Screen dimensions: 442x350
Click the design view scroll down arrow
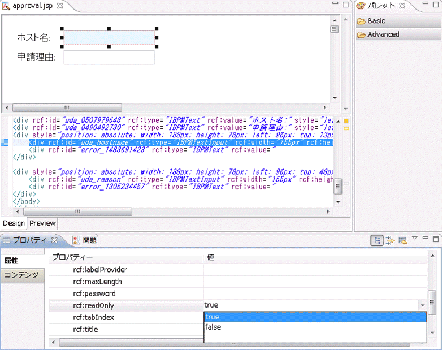[x=335, y=98]
